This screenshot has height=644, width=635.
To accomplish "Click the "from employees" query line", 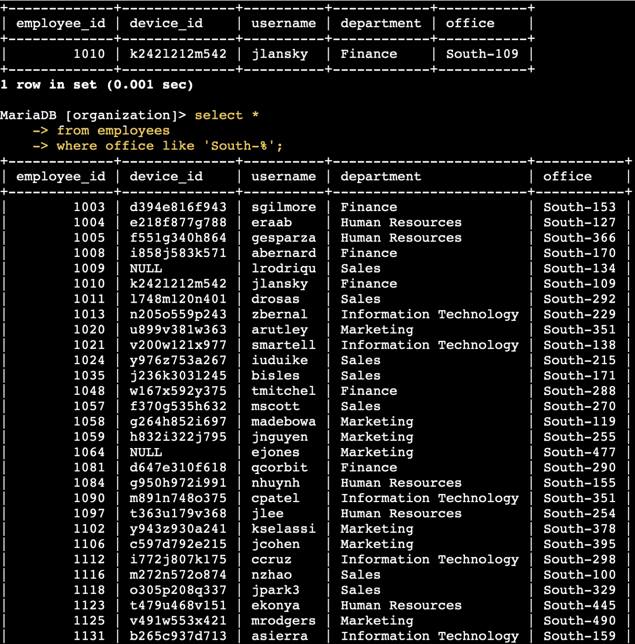I will click(x=113, y=131).
